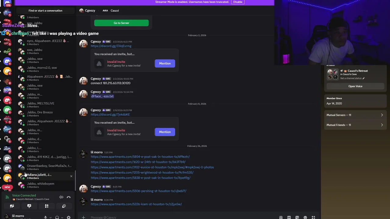Open nyro, Alquaheem JEEZZZ group DM
This screenshot has height=219, width=390.
(45, 42)
